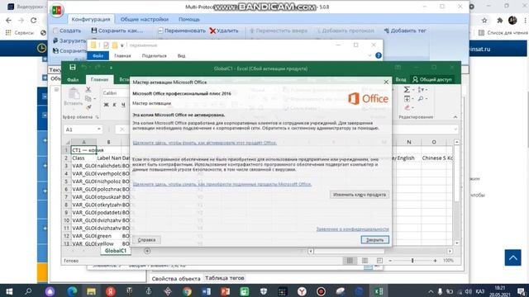529x297 pixels.
Task: Open Помощь tab in Multi-Protocol window
Action: (x=189, y=19)
